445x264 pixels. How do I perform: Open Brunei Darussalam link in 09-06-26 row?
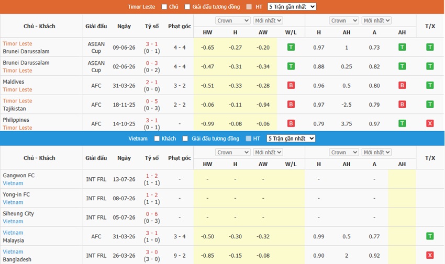(x=26, y=51)
